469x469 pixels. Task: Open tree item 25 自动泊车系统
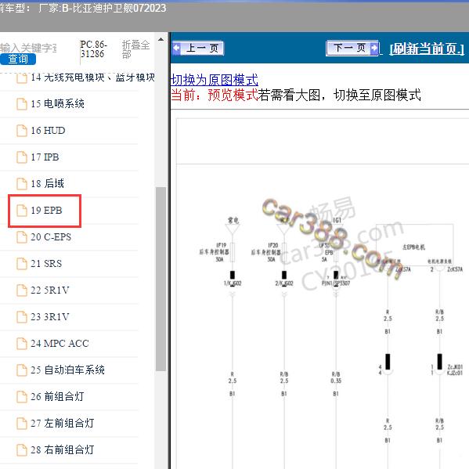pyautogui.click(x=67, y=370)
